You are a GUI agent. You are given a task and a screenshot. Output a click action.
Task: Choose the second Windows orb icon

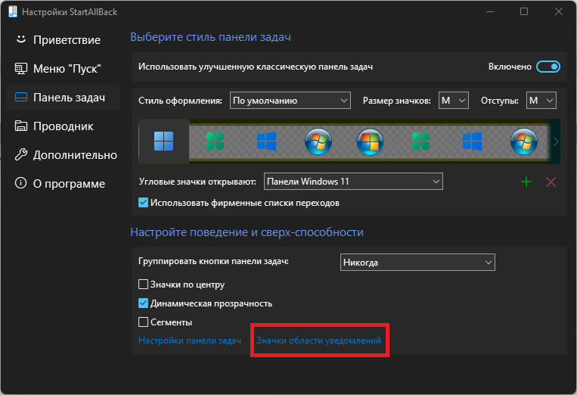[x=370, y=142]
